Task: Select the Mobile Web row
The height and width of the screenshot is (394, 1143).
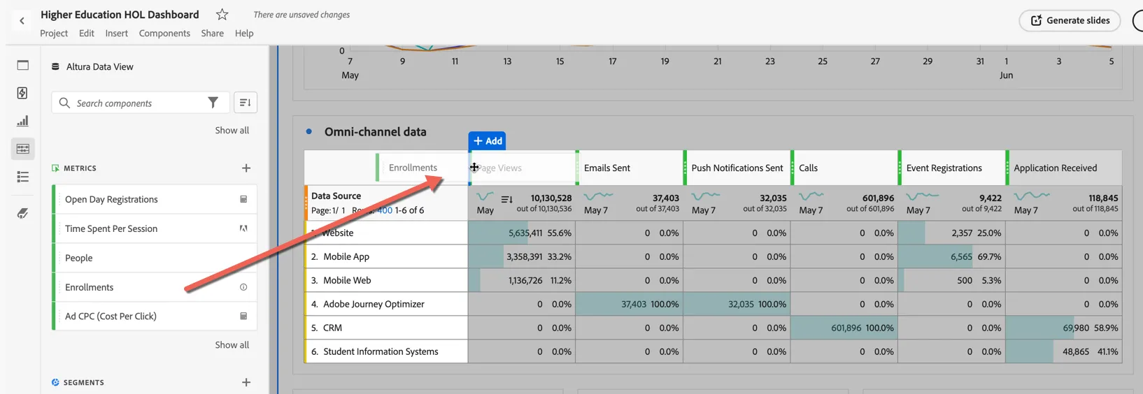Action: pyautogui.click(x=386, y=280)
